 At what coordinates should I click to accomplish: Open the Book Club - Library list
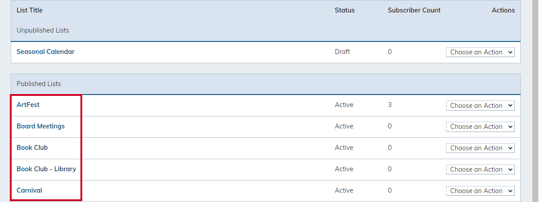pyautogui.click(x=46, y=169)
